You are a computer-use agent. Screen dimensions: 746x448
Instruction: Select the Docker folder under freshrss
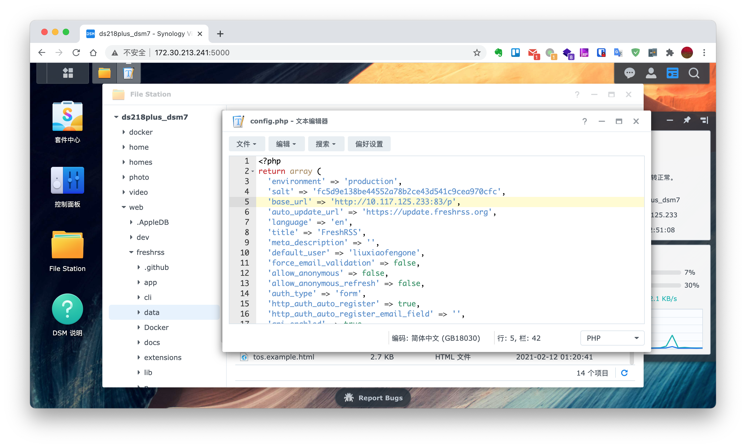tap(156, 327)
